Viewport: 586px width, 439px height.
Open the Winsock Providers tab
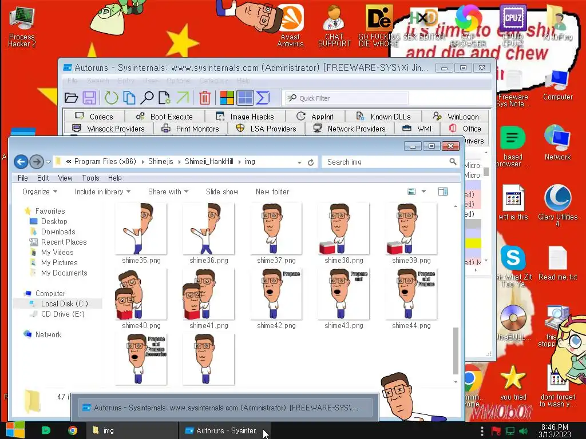pyautogui.click(x=108, y=129)
